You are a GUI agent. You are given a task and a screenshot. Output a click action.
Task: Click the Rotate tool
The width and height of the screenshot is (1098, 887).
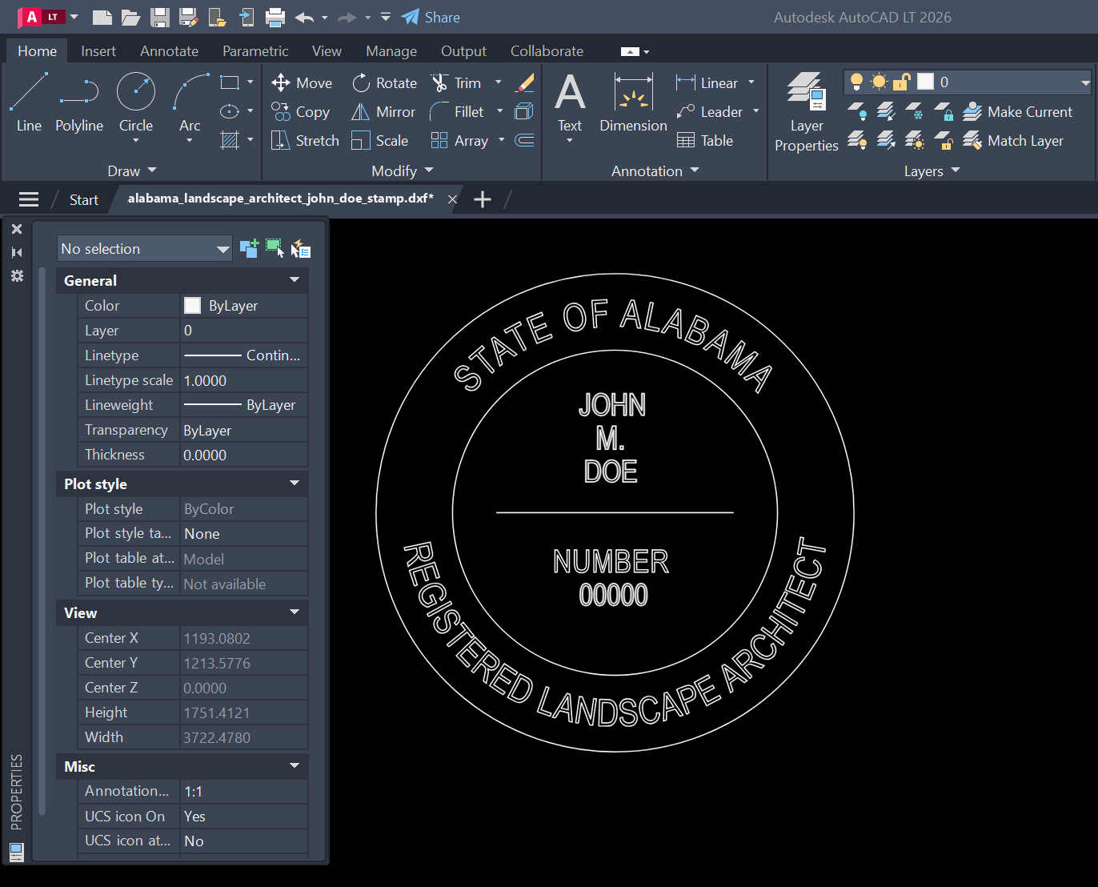point(384,82)
